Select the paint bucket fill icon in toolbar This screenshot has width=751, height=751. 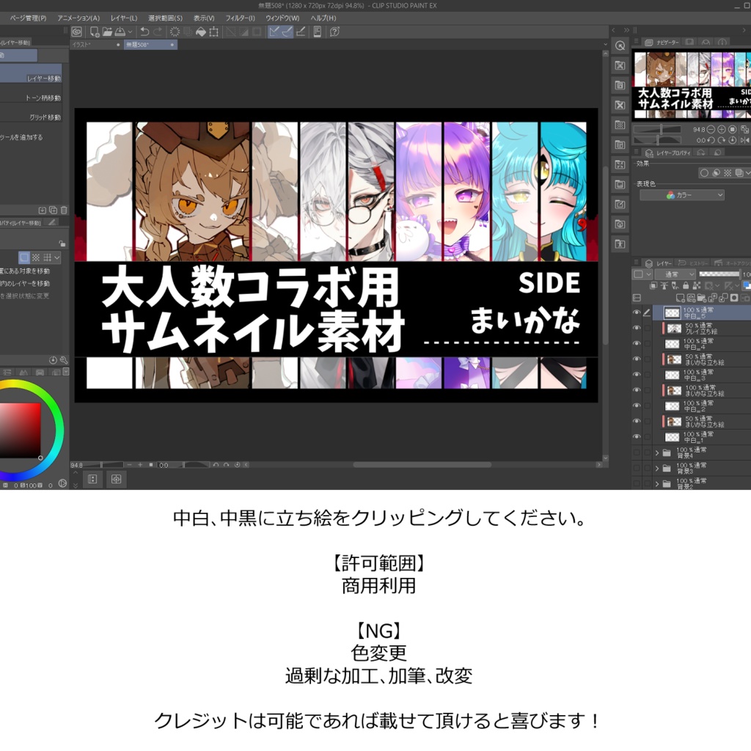coord(200,32)
